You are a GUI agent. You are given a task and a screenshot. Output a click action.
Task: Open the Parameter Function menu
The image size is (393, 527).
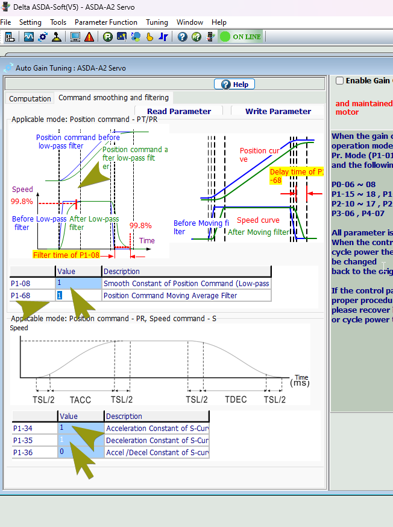pyautogui.click(x=106, y=22)
